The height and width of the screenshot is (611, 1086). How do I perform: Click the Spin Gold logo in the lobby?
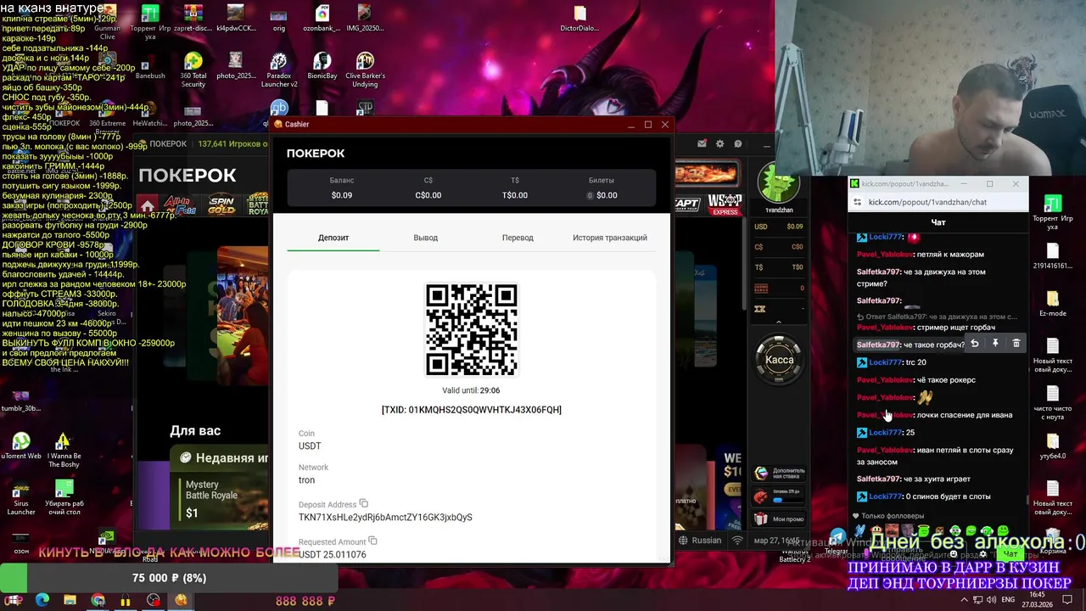tap(221, 205)
